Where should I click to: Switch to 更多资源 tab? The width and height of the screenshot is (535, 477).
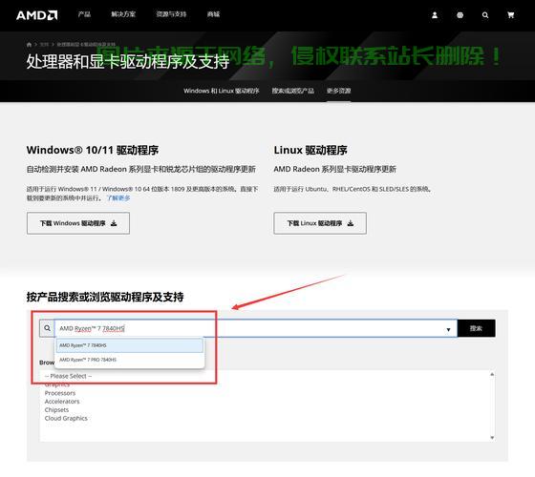pyautogui.click(x=338, y=91)
